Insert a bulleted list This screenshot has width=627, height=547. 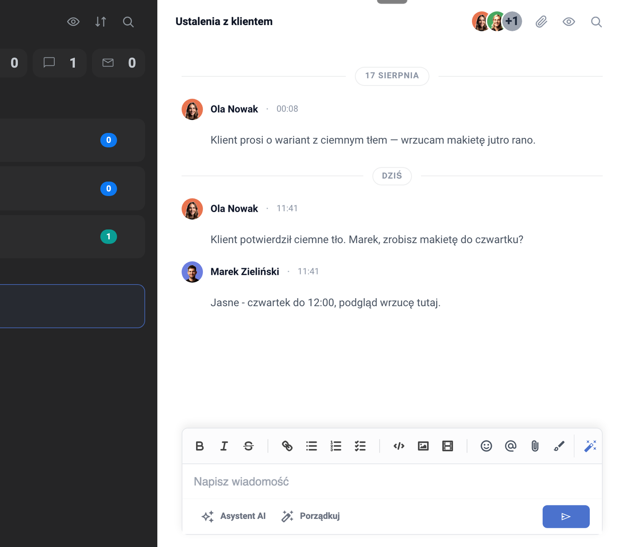coord(312,446)
